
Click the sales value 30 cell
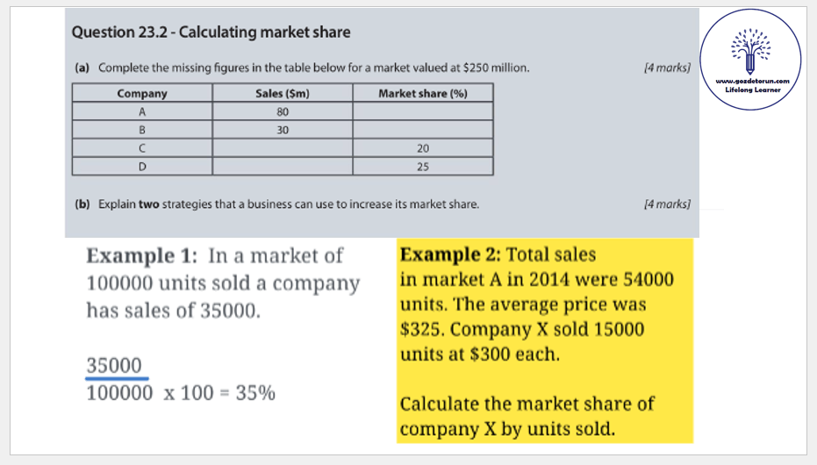283,130
